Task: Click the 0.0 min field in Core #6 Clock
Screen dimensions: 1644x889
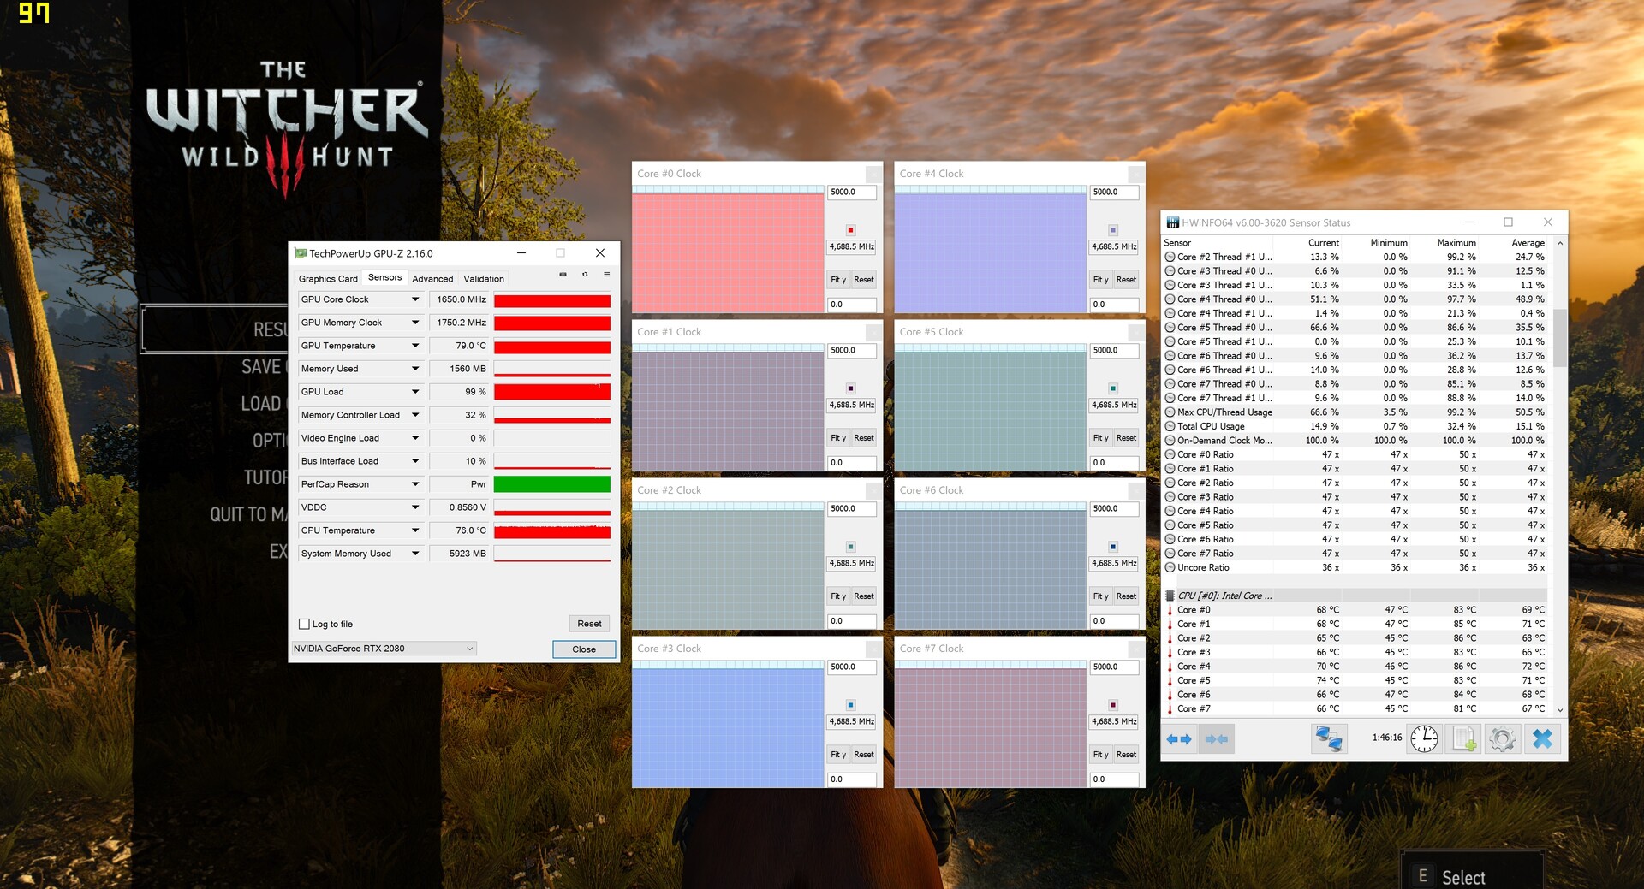Action: (x=1114, y=621)
